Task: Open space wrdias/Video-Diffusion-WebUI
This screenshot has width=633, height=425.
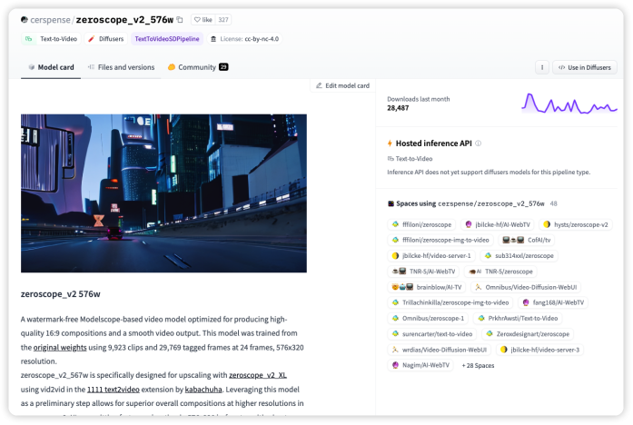Action: (x=440, y=350)
